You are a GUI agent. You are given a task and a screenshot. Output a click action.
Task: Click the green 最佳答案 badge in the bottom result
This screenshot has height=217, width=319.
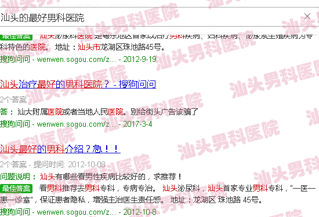(16, 189)
